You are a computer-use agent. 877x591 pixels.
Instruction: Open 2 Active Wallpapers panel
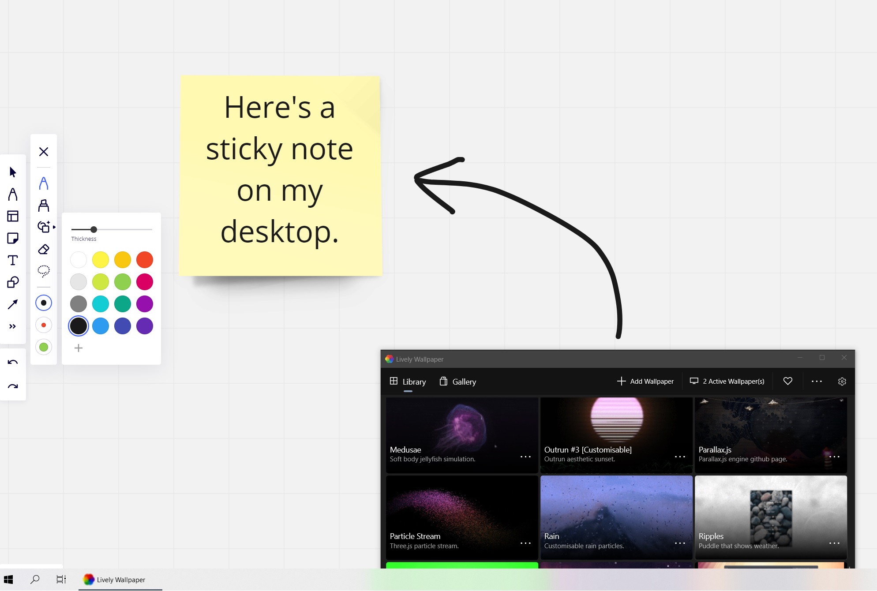click(x=727, y=381)
